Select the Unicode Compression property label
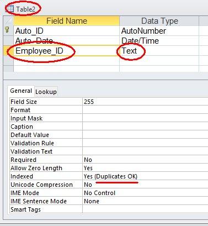This screenshot has width=208, height=226. (x=41, y=185)
